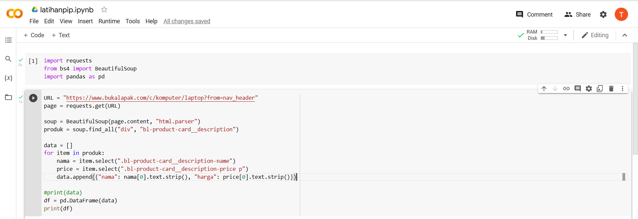638x219 pixels.
Task: Open the Comment panel
Action: pyautogui.click(x=534, y=15)
